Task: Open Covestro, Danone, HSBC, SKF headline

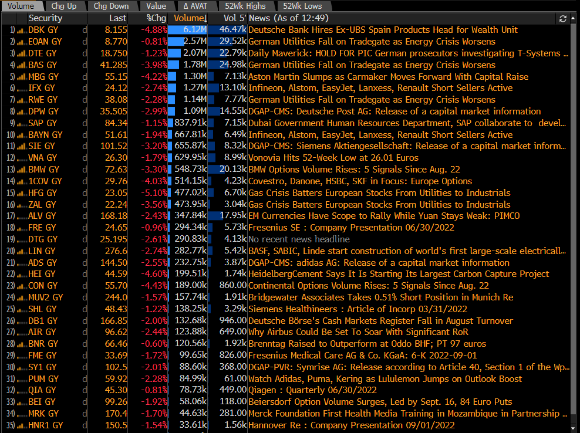Action: (360, 181)
